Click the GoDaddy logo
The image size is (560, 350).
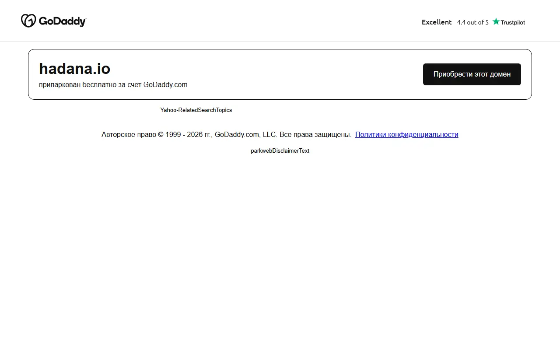[54, 21]
